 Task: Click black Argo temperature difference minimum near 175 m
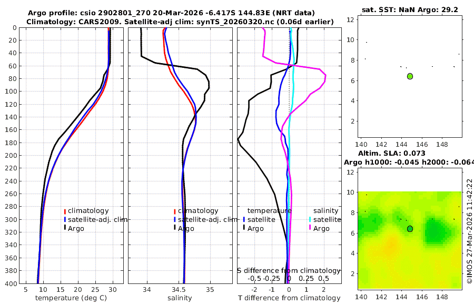[239, 139]
